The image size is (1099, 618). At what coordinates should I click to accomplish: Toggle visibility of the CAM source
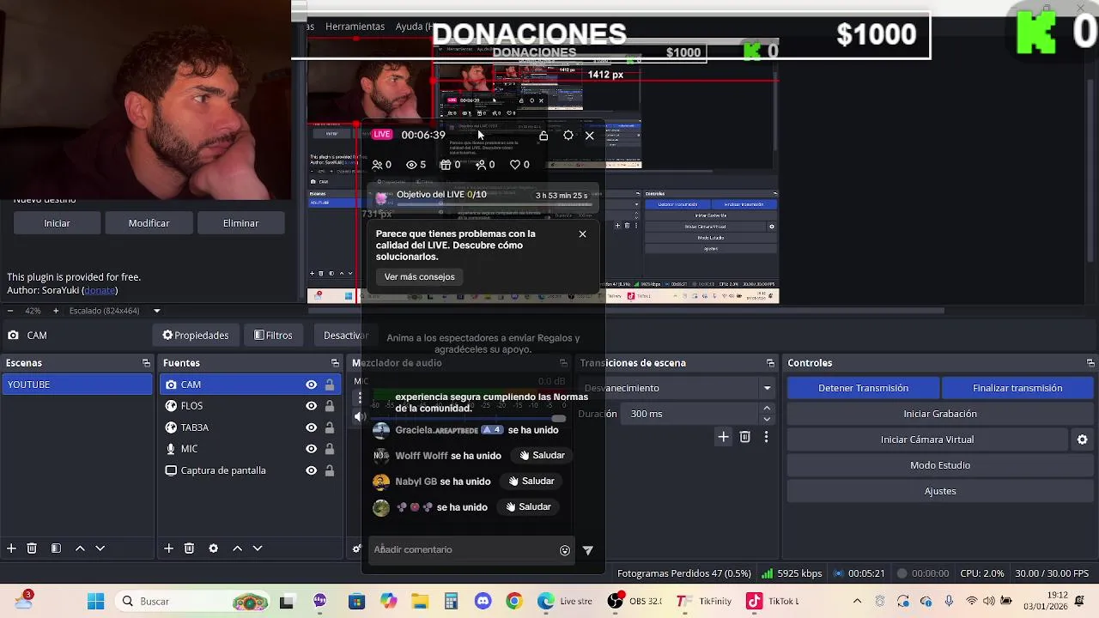pyautogui.click(x=311, y=385)
